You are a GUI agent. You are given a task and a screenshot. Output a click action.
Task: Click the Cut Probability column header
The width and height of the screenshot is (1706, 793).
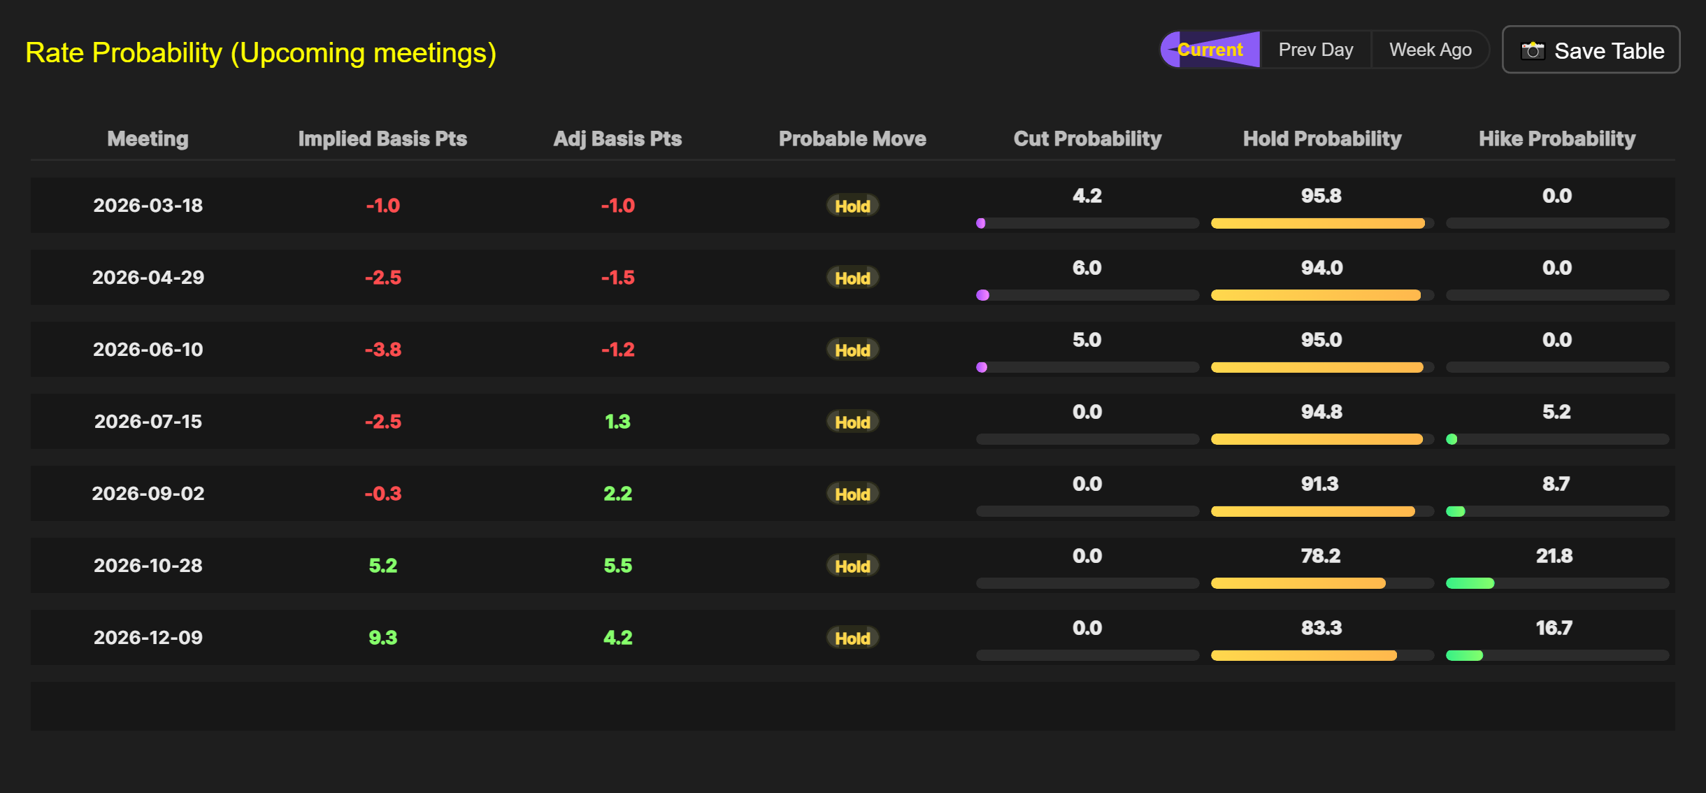(x=1087, y=138)
